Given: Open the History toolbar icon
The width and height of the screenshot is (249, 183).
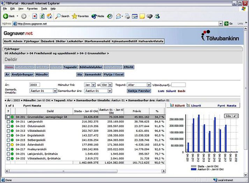Looking at the screenshot, I should pos(110,16).
